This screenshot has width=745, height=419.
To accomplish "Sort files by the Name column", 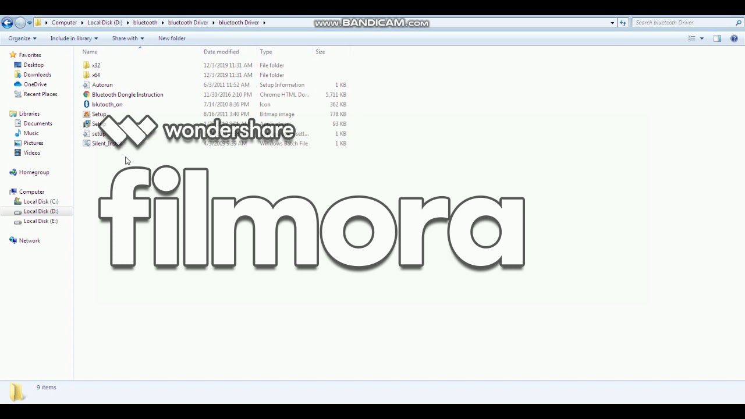I will click(x=90, y=52).
